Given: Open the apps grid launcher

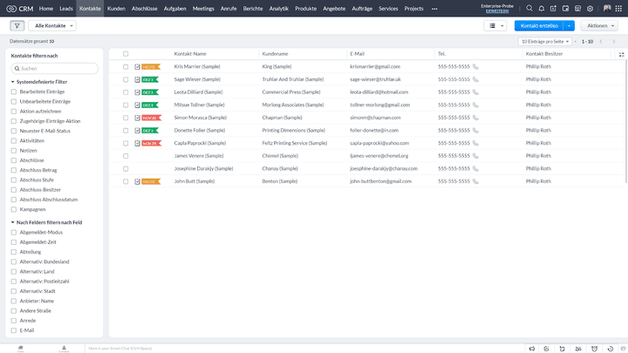Looking at the screenshot, I should 617,8.
